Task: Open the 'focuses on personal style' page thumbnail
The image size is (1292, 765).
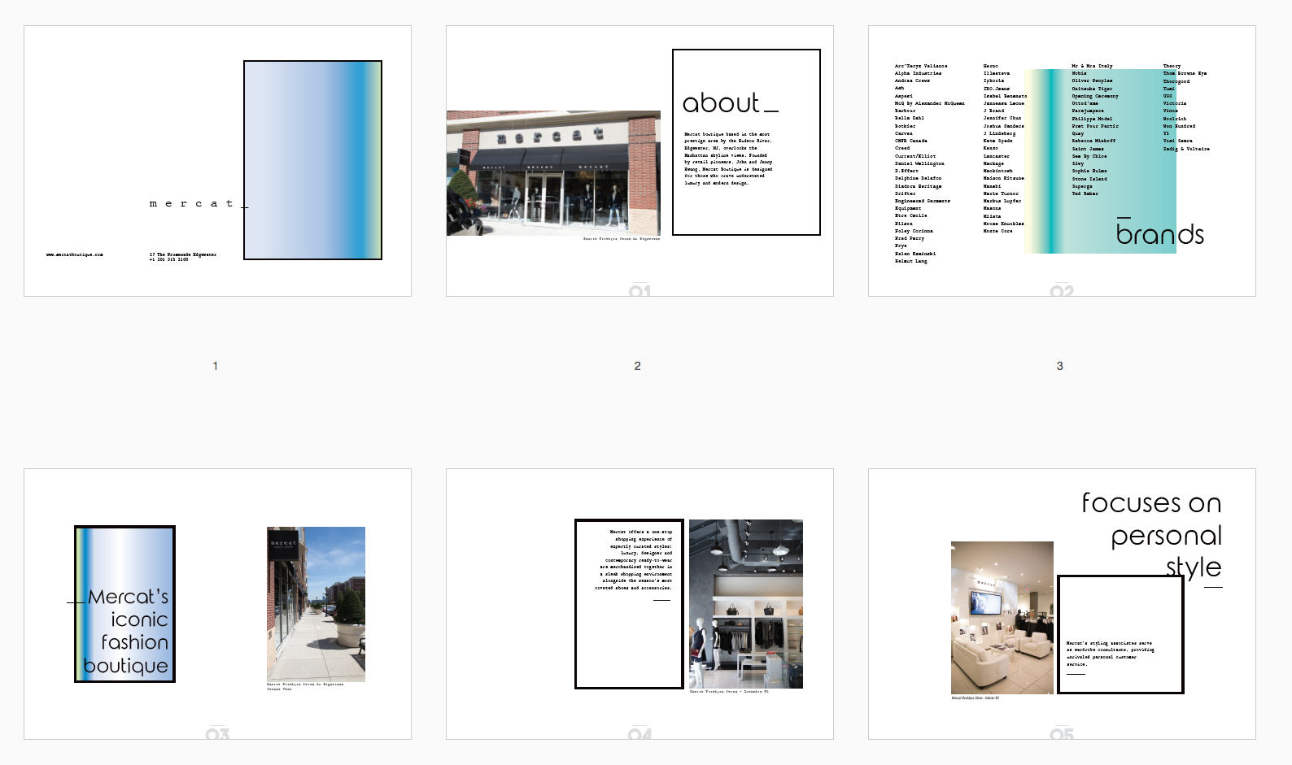Action: (1062, 604)
